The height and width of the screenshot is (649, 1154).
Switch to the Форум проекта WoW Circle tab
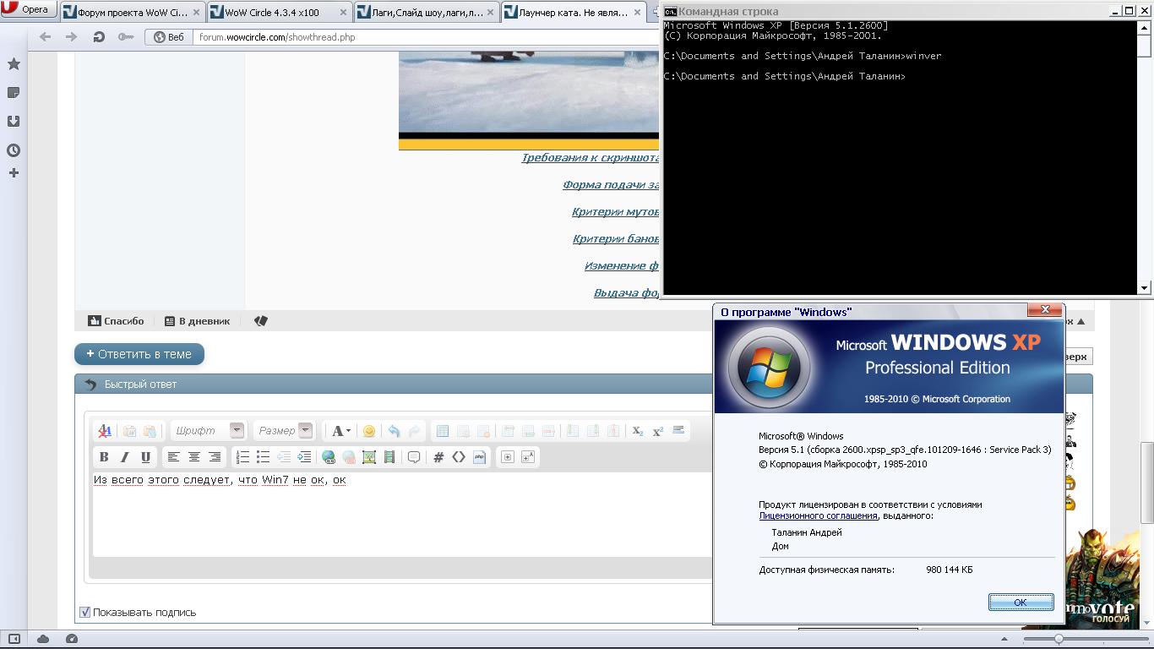tap(132, 13)
